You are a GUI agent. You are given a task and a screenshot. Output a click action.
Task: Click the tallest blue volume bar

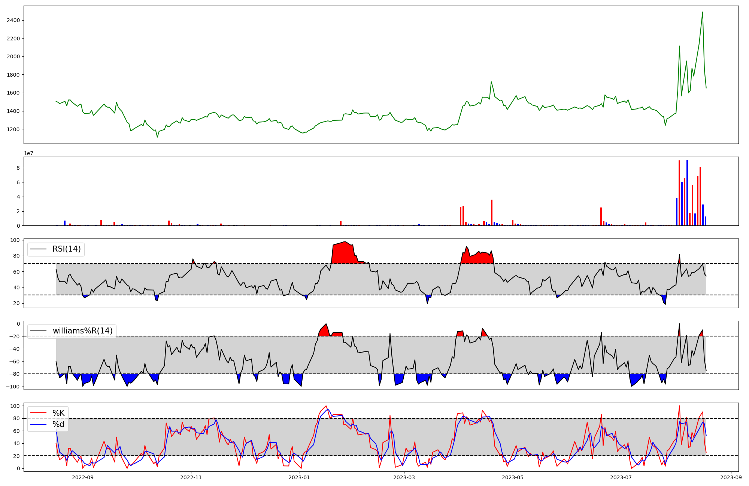687,193
